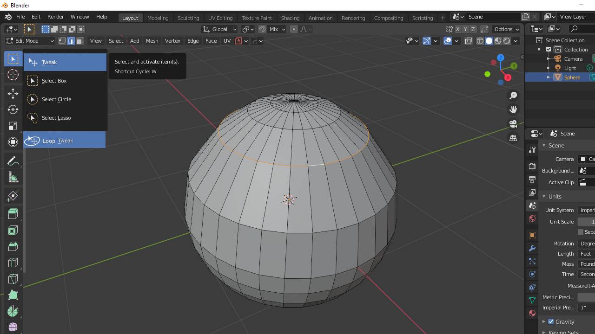Toggle X-Ray display in header
595x334 pixels.
point(469,41)
